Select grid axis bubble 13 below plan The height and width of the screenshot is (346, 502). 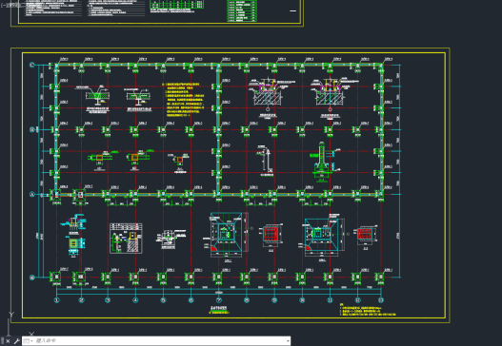(x=381, y=300)
